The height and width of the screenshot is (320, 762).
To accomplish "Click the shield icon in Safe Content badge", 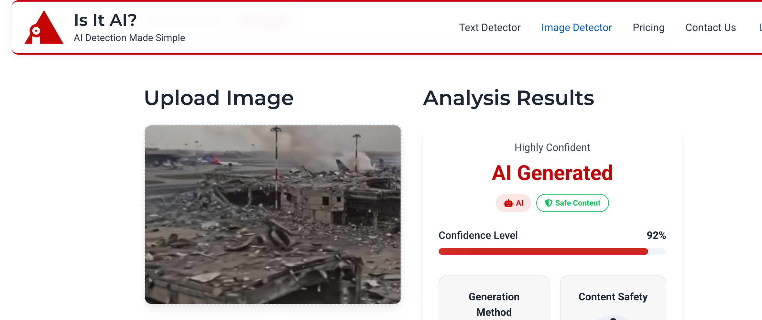I will click(x=549, y=203).
